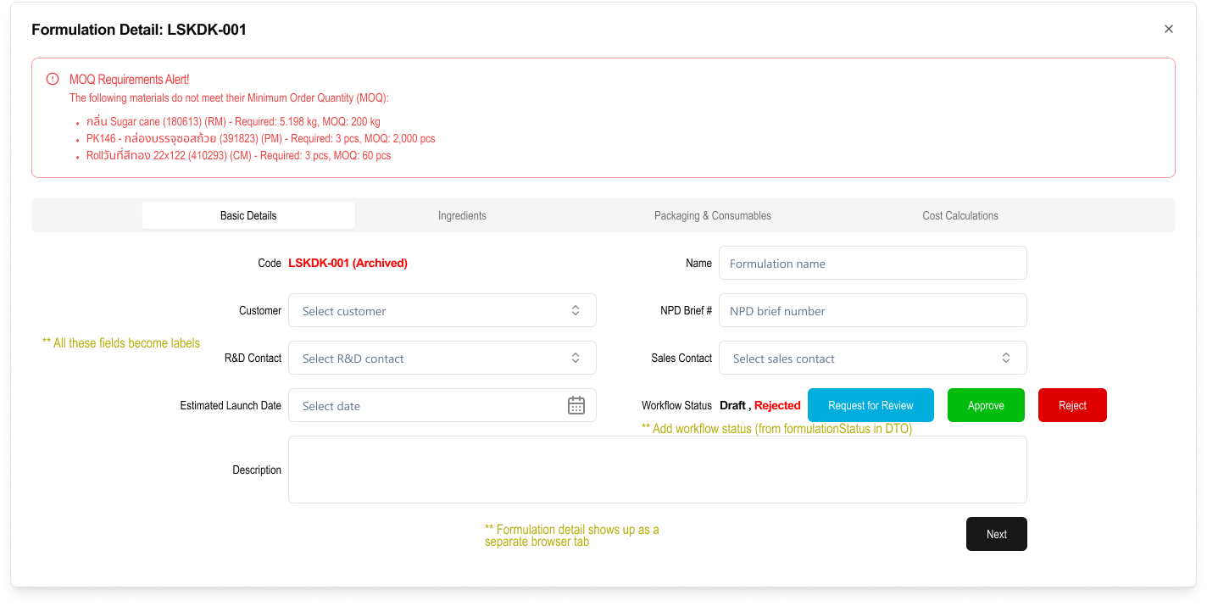Screen dimensions: 1207x606
Task: Click the Request for Review button
Action: [870, 405]
